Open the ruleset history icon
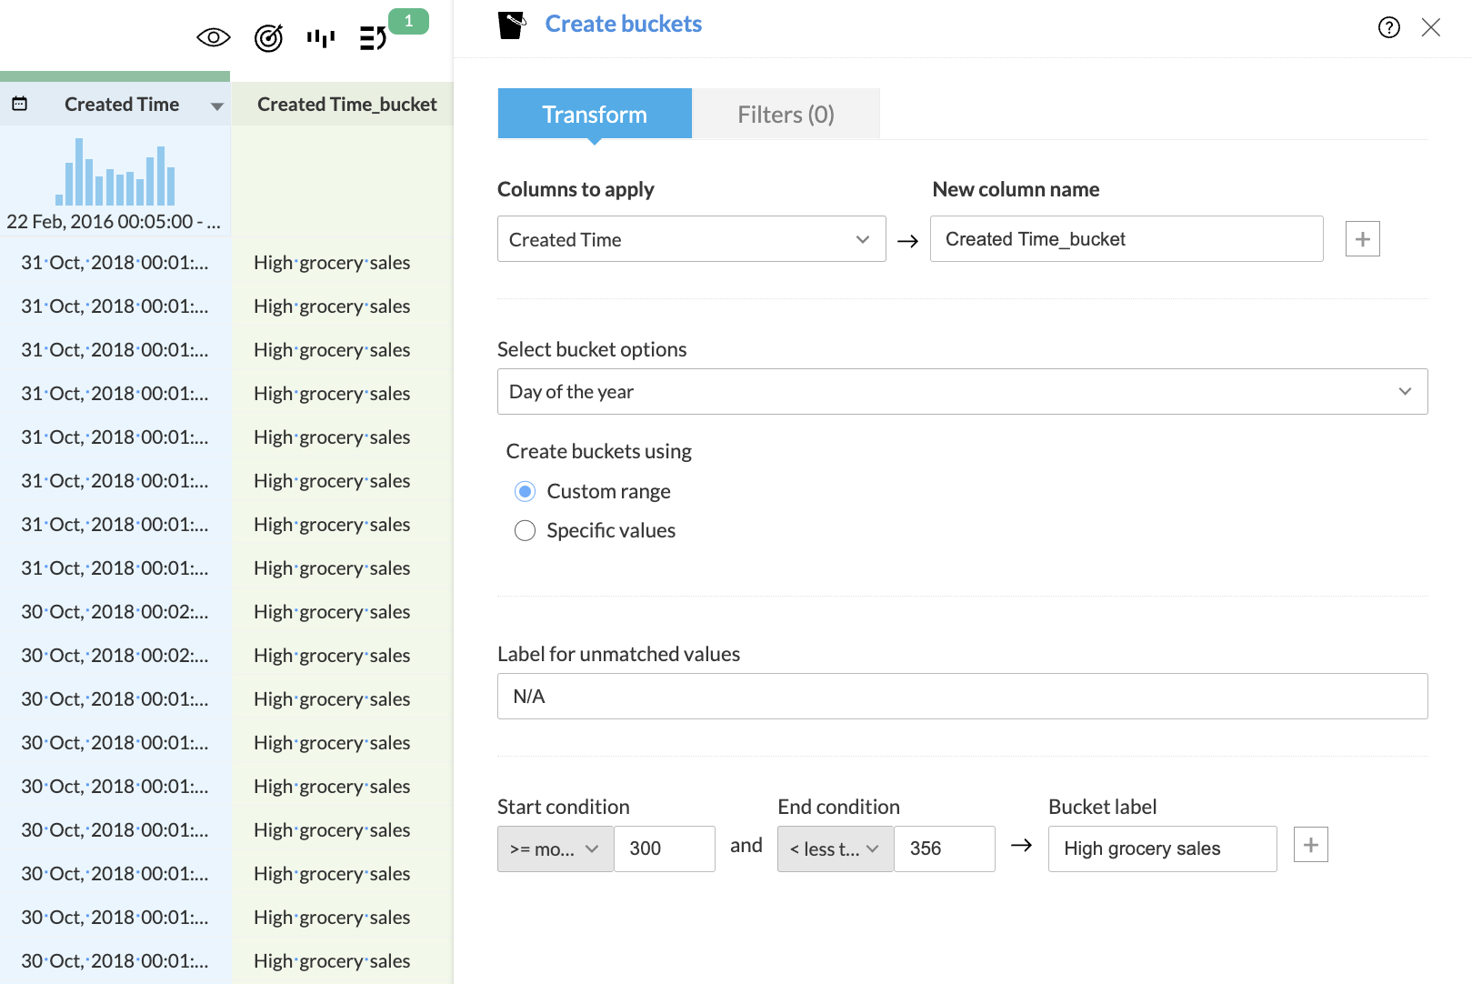Screen dimensions: 1472x984 [x=373, y=38]
